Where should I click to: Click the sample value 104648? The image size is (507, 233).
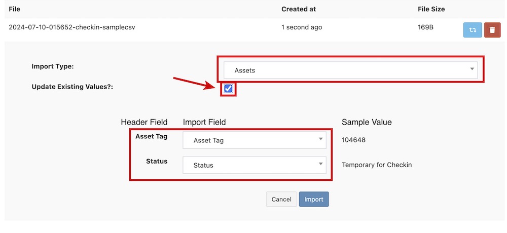point(353,140)
